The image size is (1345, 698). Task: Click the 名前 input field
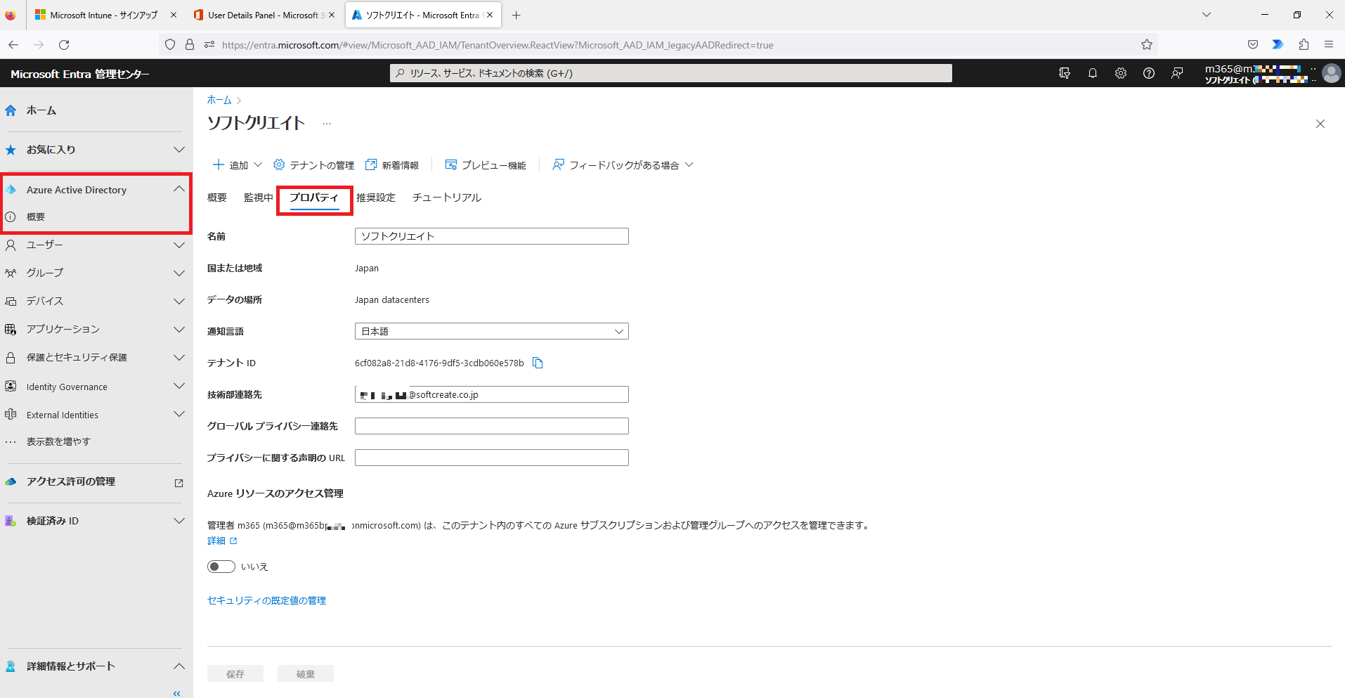pos(492,236)
